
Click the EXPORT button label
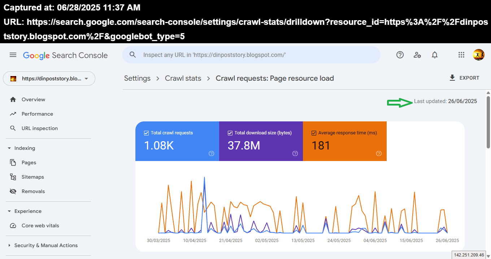click(469, 78)
